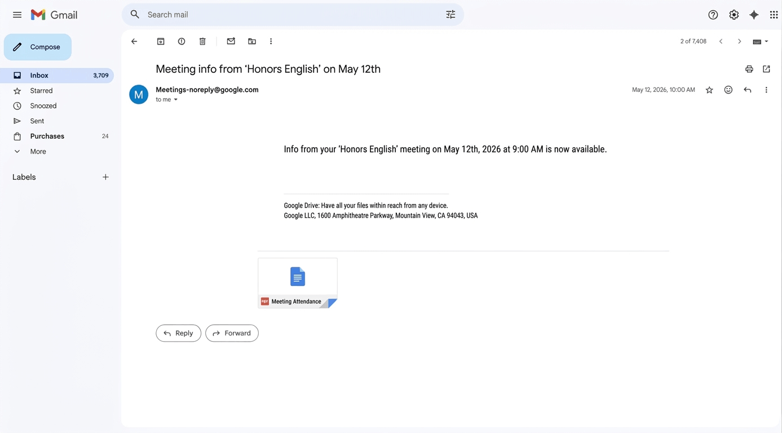Delete this email with trash icon
Viewport: 782px width, 433px height.
[202, 41]
